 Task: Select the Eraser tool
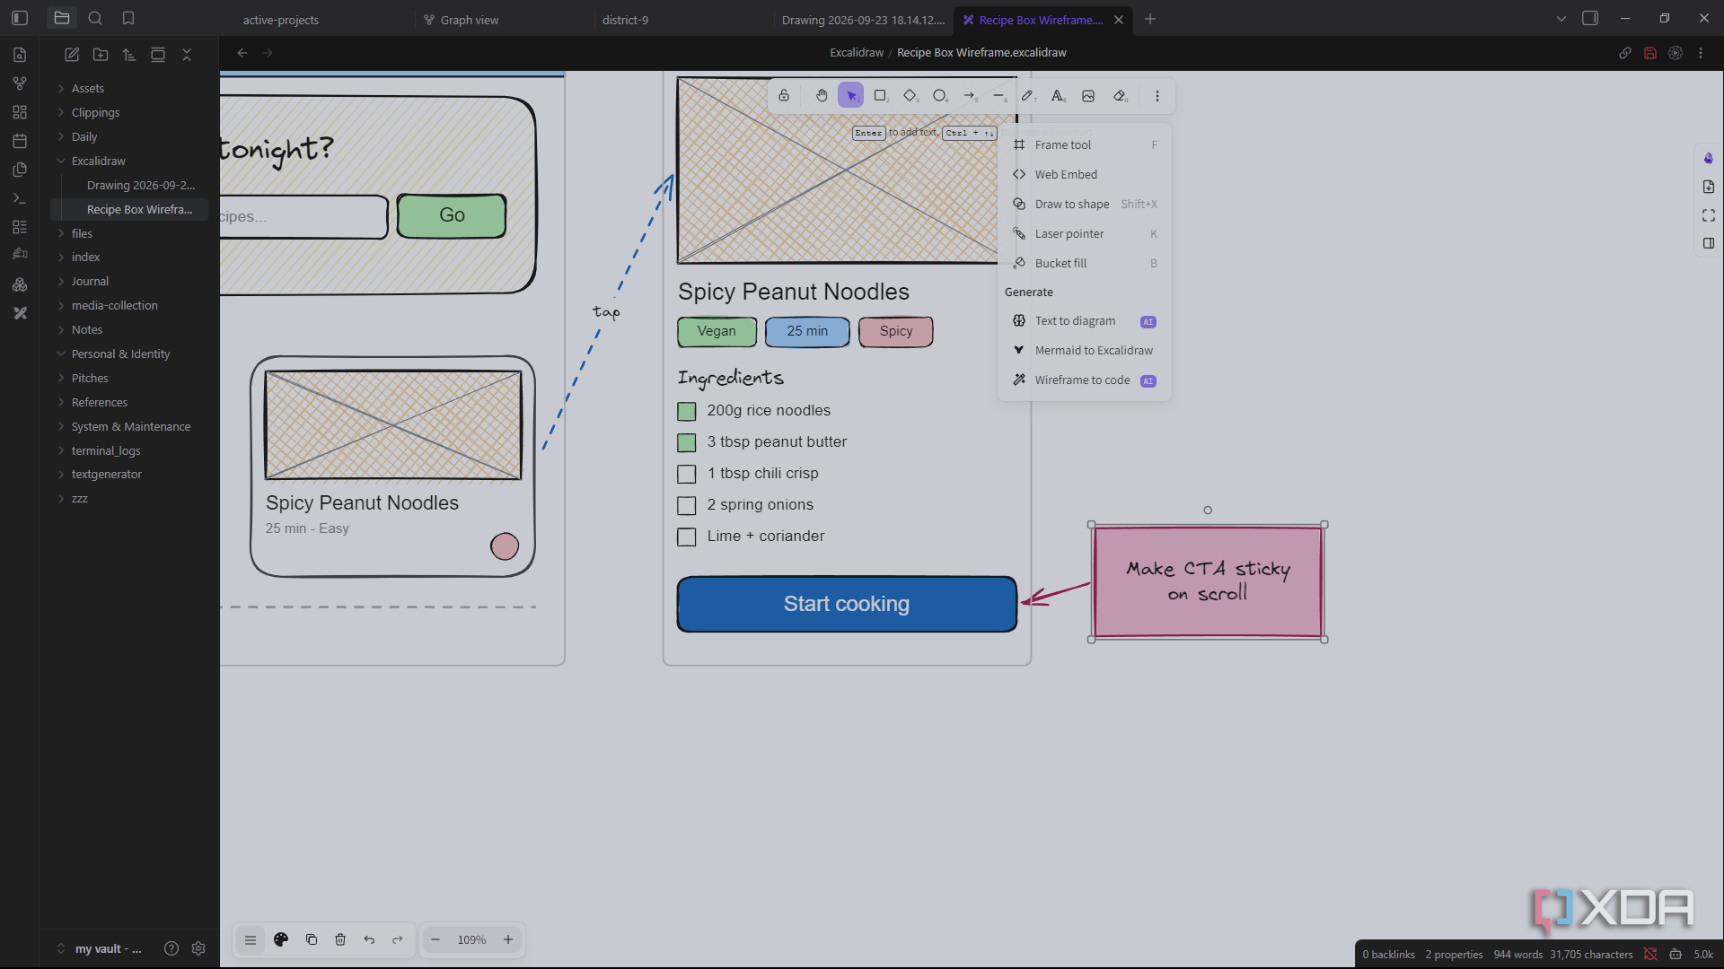tap(1121, 96)
